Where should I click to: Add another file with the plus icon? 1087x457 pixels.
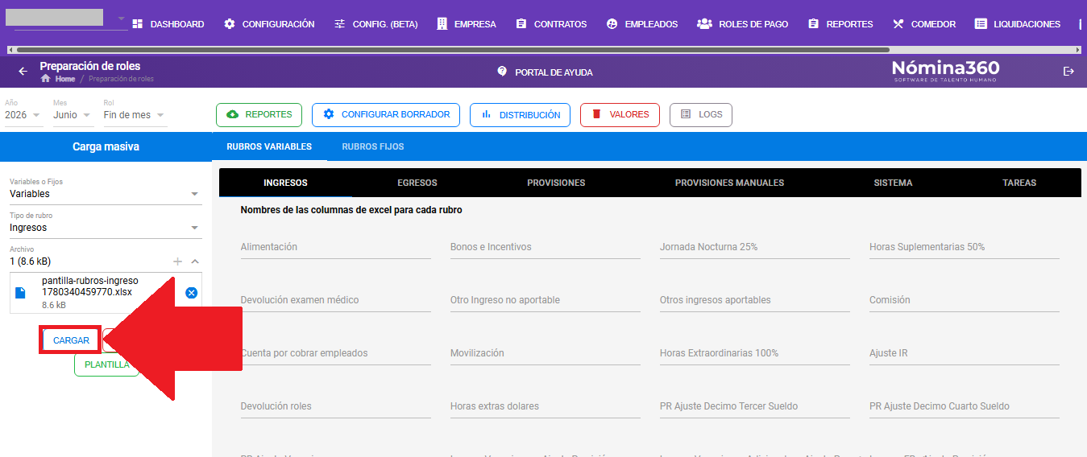[x=177, y=261]
